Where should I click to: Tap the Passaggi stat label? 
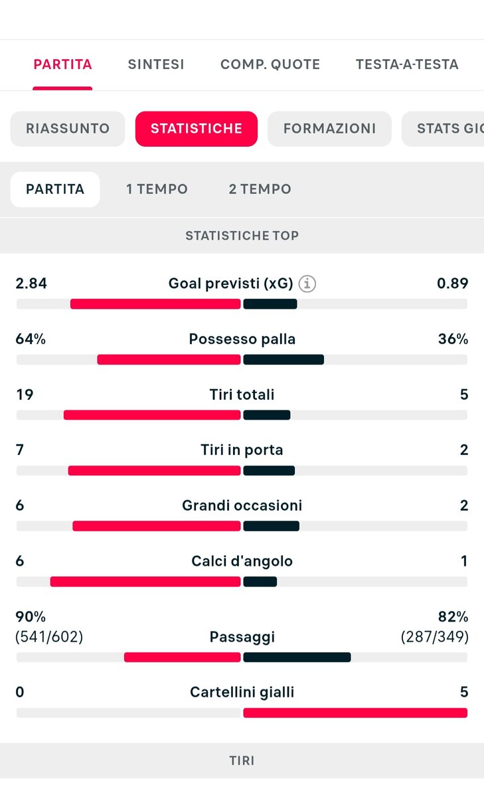point(242,637)
